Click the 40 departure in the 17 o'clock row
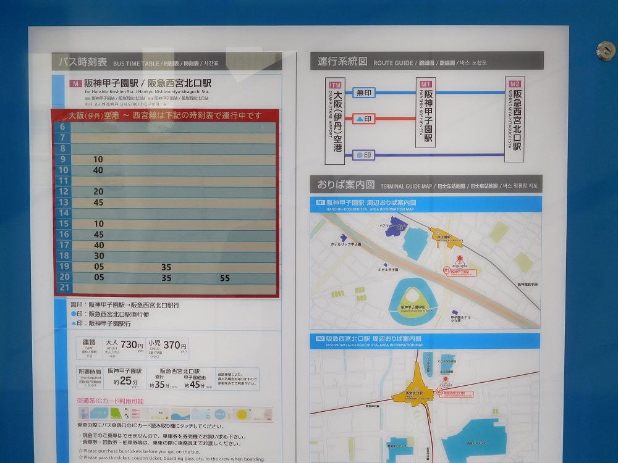The width and height of the screenshot is (618, 463). (x=98, y=245)
